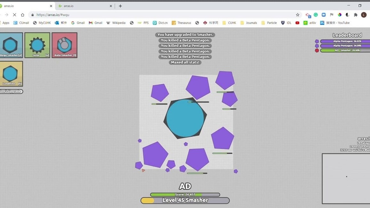Screen dimensions: 370x208
Task: Choose the Landmine upgrade
Action: pos(11,74)
